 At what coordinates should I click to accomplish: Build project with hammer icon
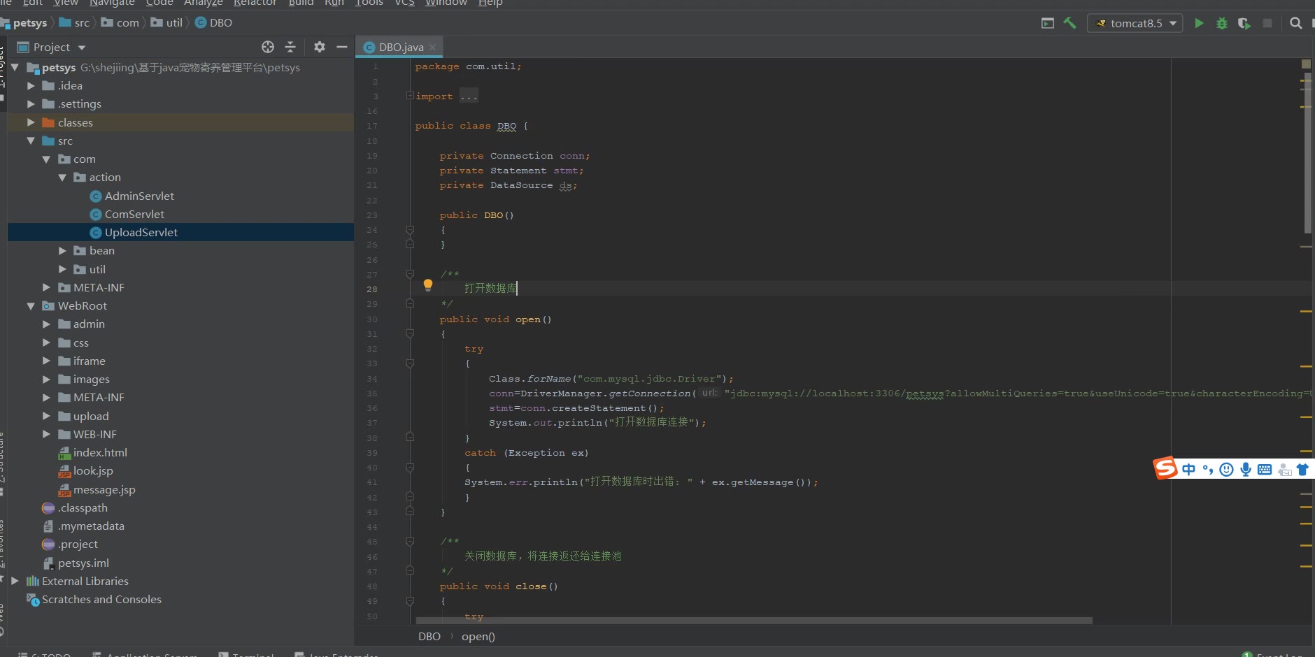[1069, 23]
